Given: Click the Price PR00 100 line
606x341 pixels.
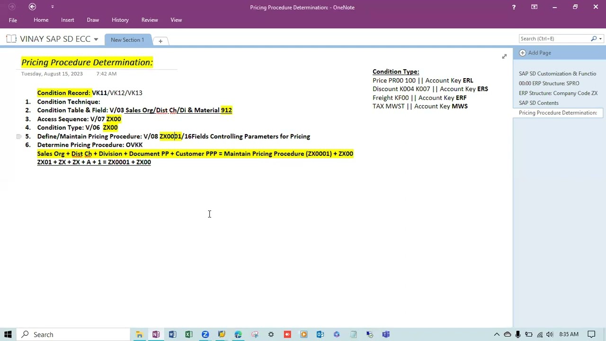Looking at the screenshot, I should 423,81.
